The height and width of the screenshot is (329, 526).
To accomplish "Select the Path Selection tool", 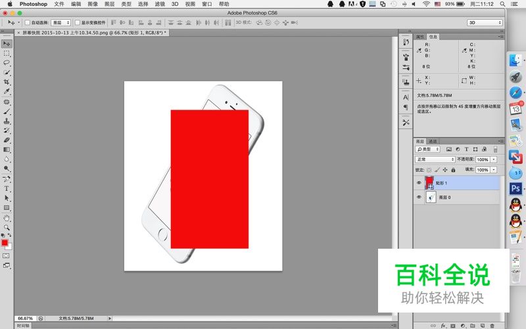I will (x=7, y=198).
